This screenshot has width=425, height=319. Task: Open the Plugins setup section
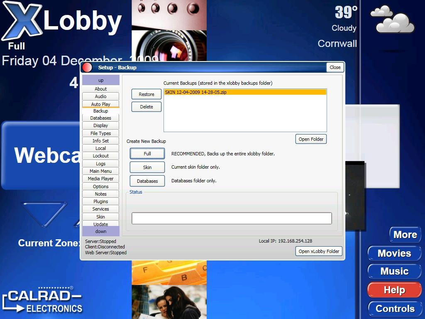pos(100,201)
